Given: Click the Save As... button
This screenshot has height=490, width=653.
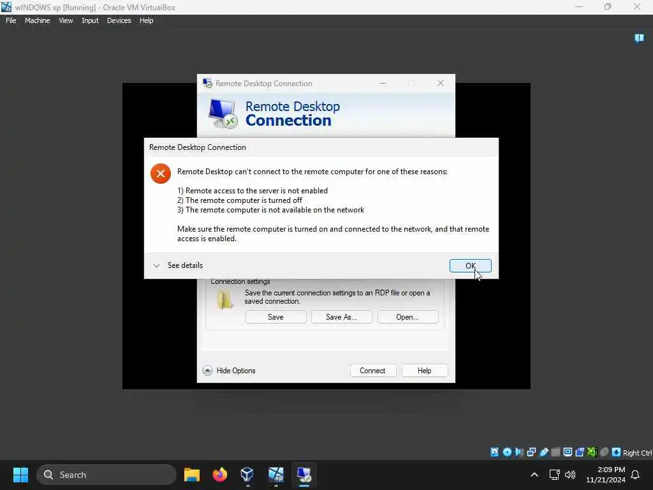Looking at the screenshot, I should 341,316.
